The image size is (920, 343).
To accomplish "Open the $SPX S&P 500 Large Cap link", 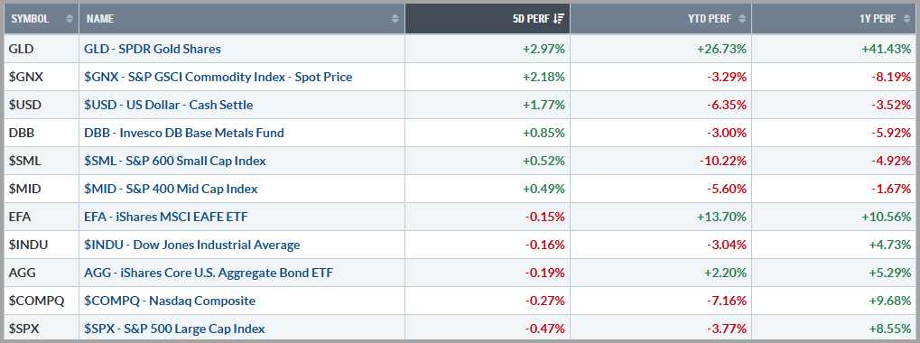I will 174,329.
